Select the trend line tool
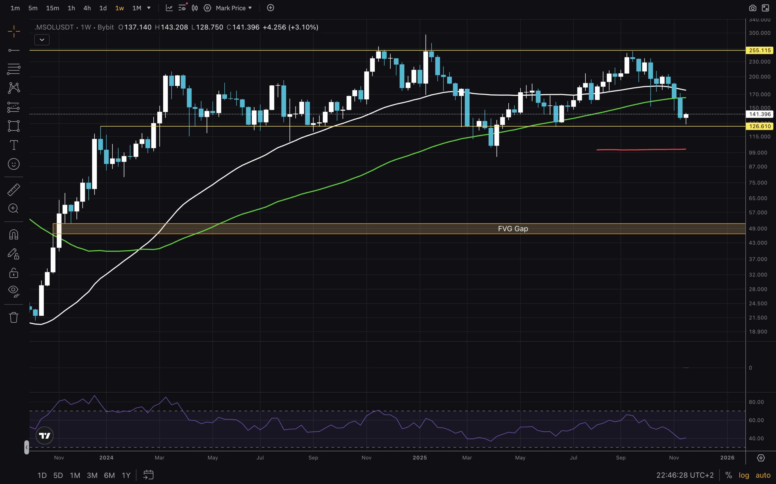The image size is (776, 484). [13, 50]
